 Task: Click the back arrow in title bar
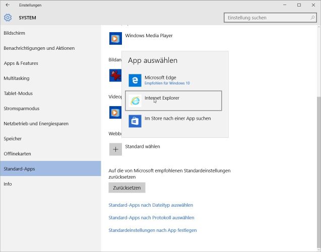tap(8, 5)
